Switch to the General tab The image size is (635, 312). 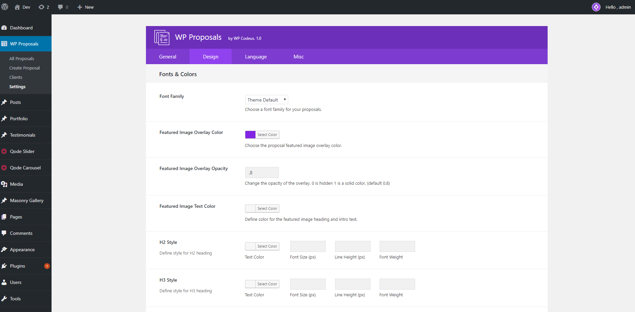(168, 56)
